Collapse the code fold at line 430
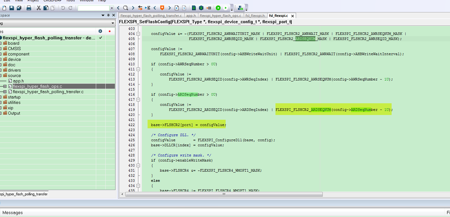450x217 pixels. (138, 165)
